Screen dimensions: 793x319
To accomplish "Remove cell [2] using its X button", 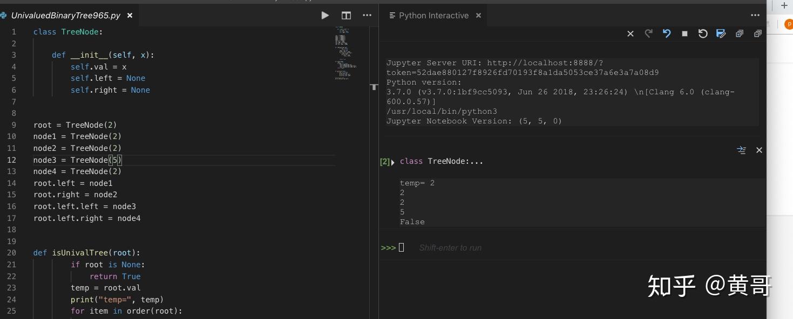I will click(x=759, y=150).
